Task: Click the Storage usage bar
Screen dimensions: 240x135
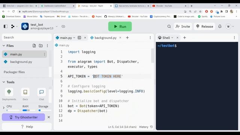Action: point(45,110)
